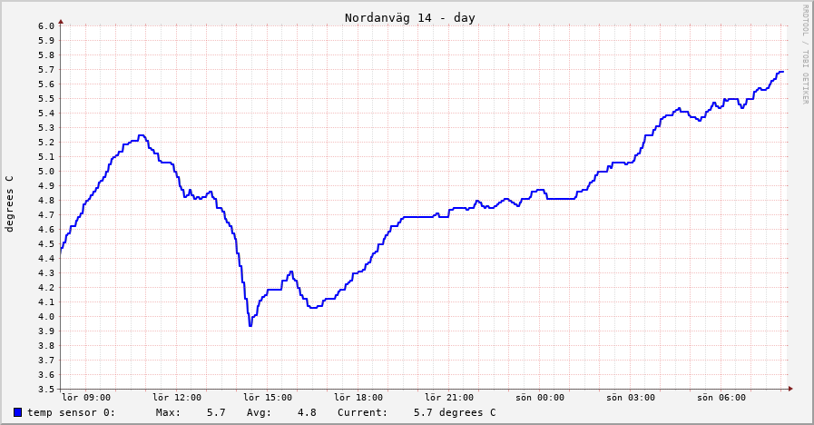Click the 'sön 00:00' midnight time label
Screen dimensions: 814x425
(x=540, y=398)
